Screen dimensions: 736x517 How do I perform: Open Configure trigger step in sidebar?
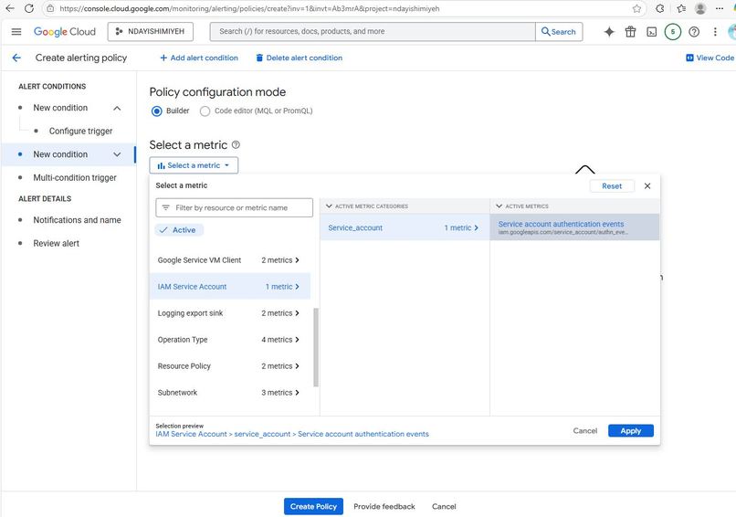[x=80, y=131]
